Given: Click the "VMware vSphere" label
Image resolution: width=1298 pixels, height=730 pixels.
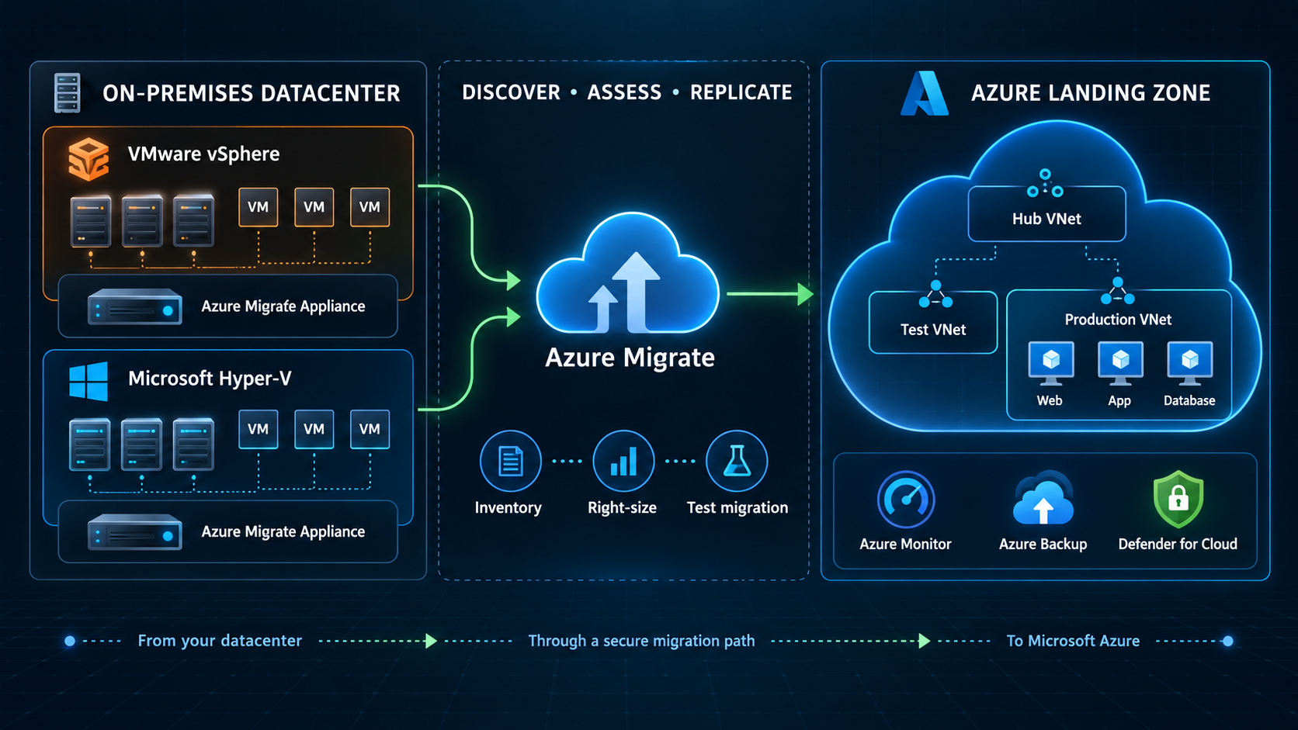Looking at the screenshot, I should 203,154.
